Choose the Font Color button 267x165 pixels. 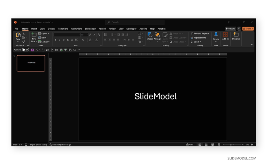[x=97, y=40]
